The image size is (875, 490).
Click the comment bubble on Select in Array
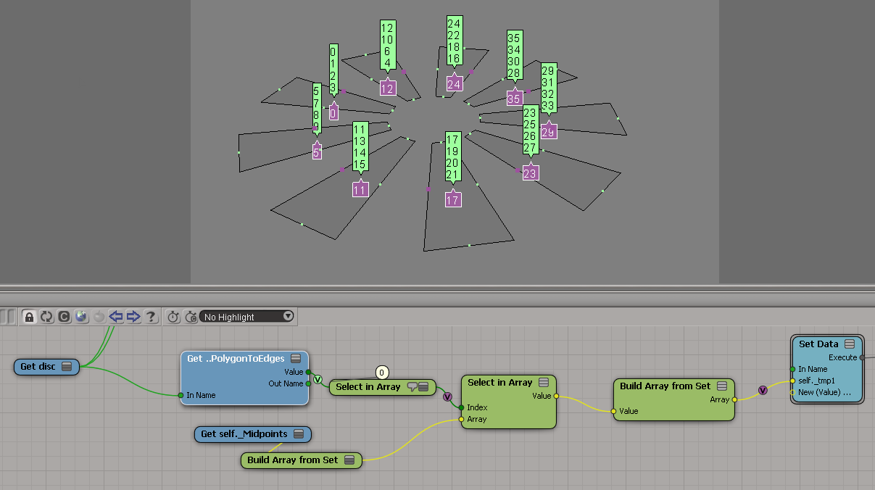pyautogui.click(x=412, y=387)
